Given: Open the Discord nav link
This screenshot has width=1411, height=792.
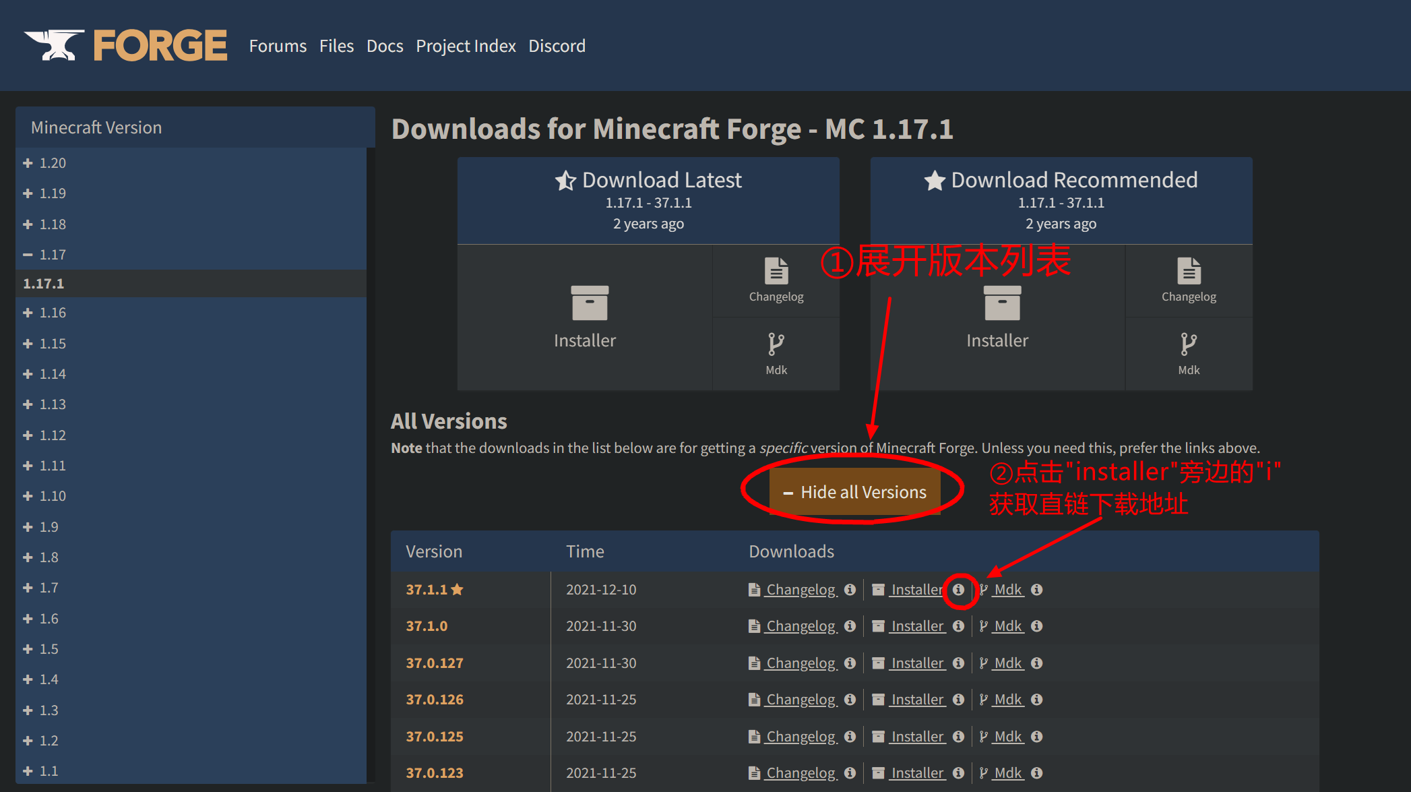Looking at the screenshot, I should point(557,46).
